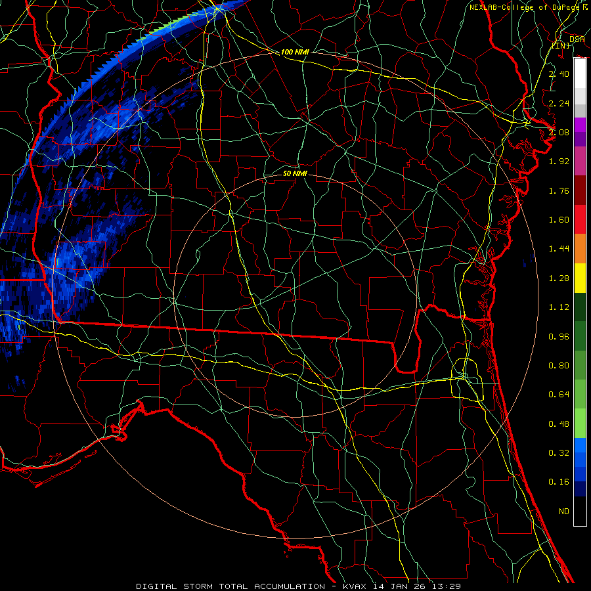591x591 pixels.
Task: Select the navy blue swatch above ND
Action: click(x=580, y=489)
